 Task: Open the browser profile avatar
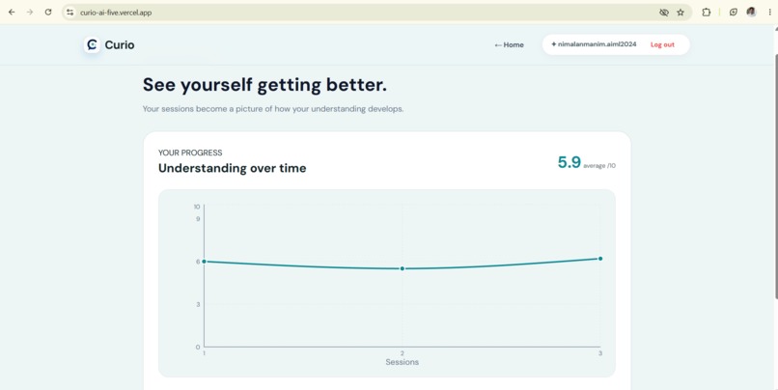pos(751,13)
